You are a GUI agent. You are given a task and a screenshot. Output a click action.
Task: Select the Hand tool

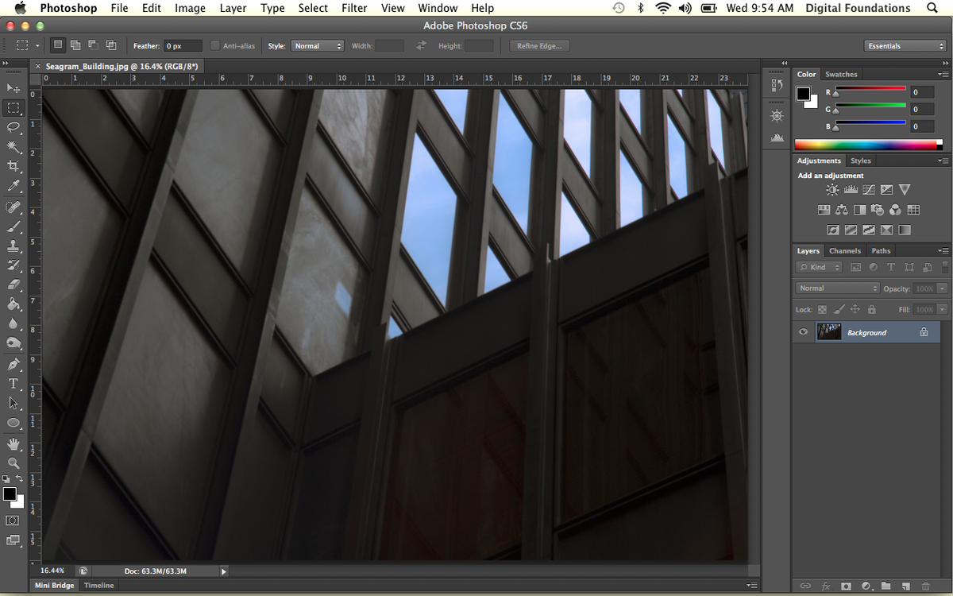pos(14,443)
